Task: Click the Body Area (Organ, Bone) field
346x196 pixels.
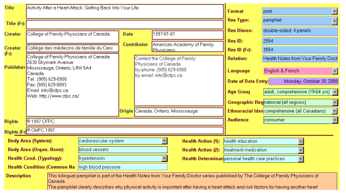Action: pos(123,150)
